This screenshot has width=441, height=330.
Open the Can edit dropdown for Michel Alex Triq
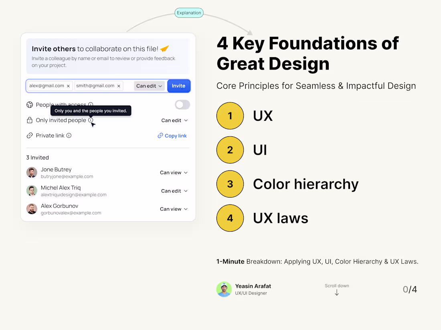[174, 191]
